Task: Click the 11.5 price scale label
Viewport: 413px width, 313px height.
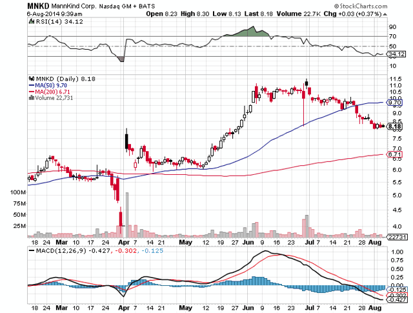Action: point(396,79)
